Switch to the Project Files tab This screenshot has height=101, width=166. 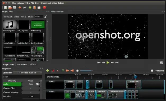coord(8,64)
